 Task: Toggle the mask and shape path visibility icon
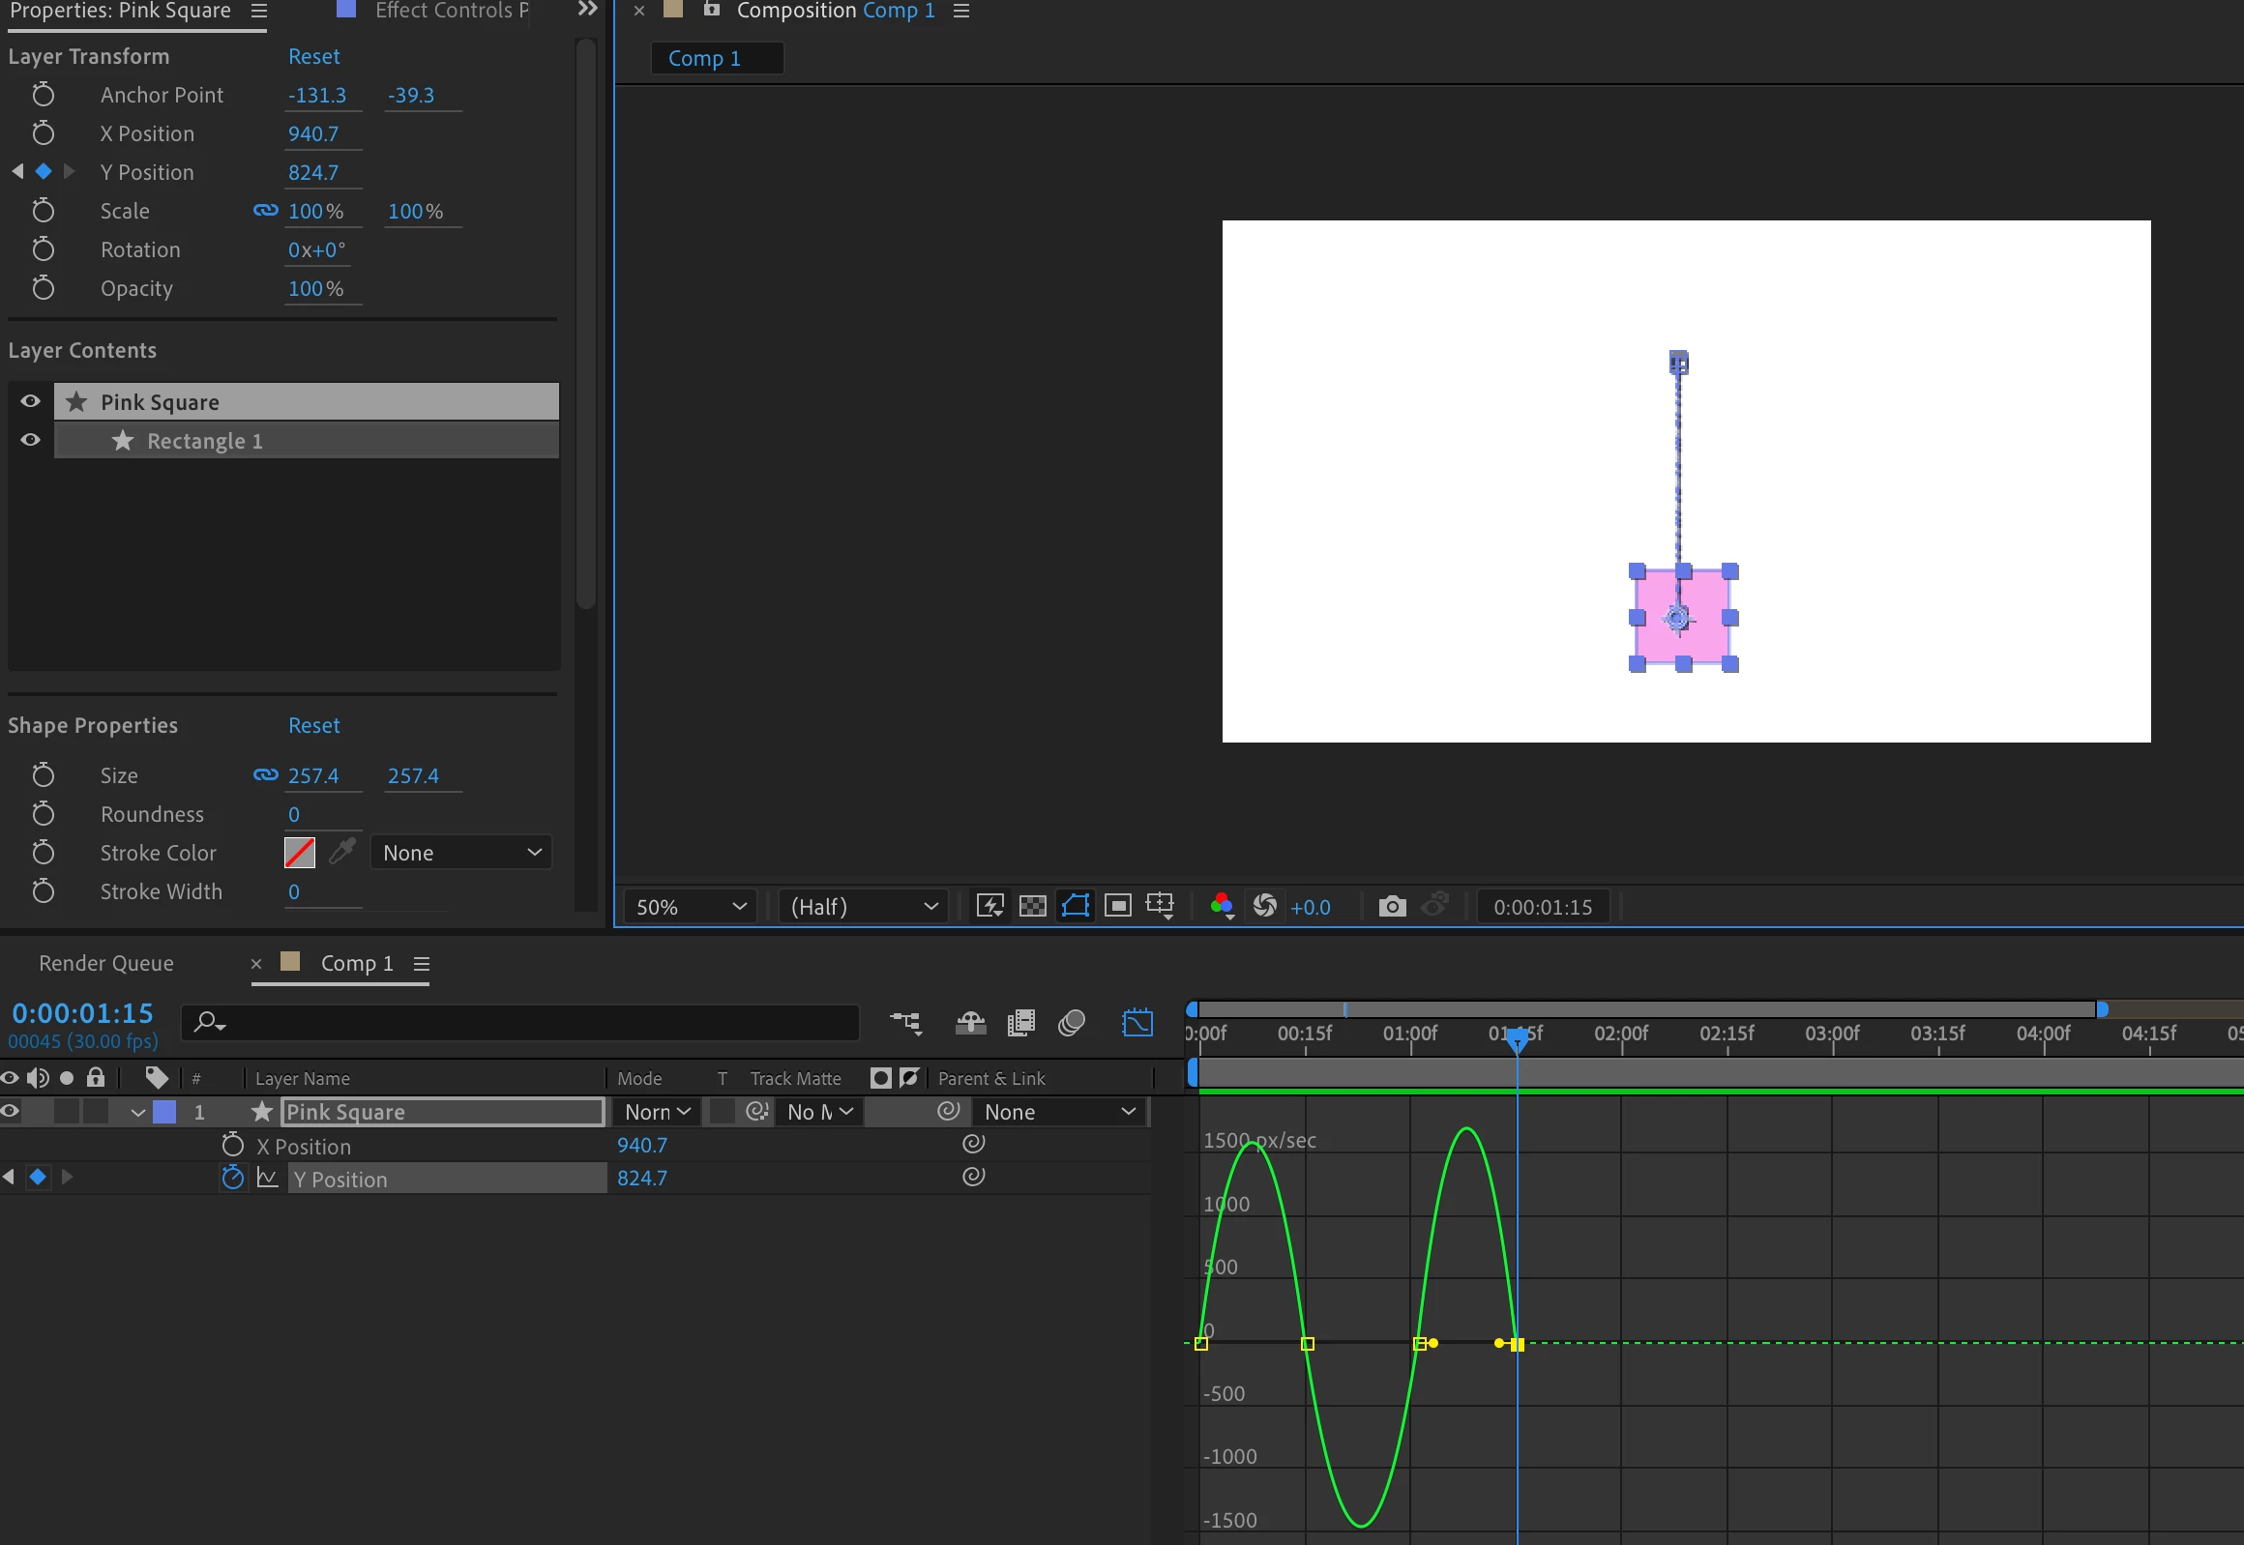1075,906
